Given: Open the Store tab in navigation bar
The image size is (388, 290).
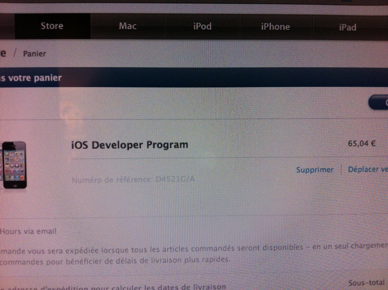Looking at the screenshot, I should pyautogui.click(x=52, y=26).
